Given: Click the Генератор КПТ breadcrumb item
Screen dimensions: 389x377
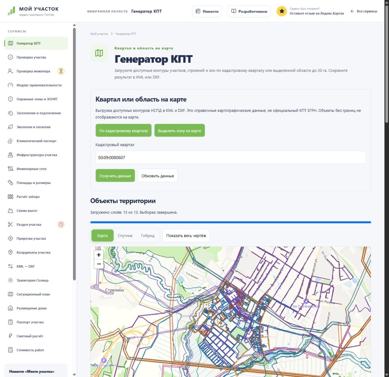Looking at the screenshot, I should pyautogui.click(x=126, y=34).
